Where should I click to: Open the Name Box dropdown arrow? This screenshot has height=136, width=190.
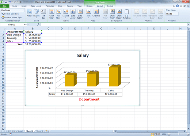click(25, 24)
